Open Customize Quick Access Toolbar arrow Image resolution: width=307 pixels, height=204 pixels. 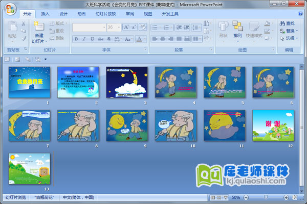point(46,59)
